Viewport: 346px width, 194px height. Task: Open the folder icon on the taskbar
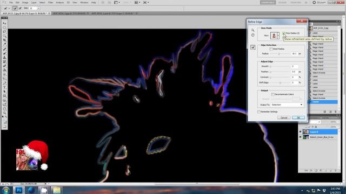coord(56,190)
